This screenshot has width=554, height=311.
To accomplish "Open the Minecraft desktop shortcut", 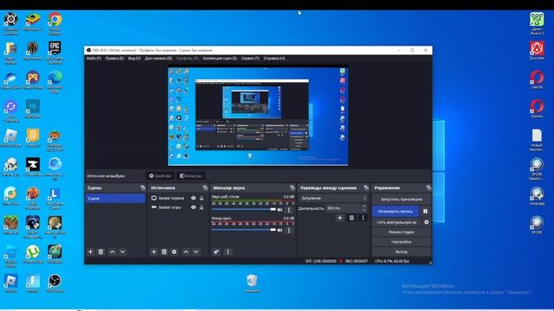I will tap(11, 225).
